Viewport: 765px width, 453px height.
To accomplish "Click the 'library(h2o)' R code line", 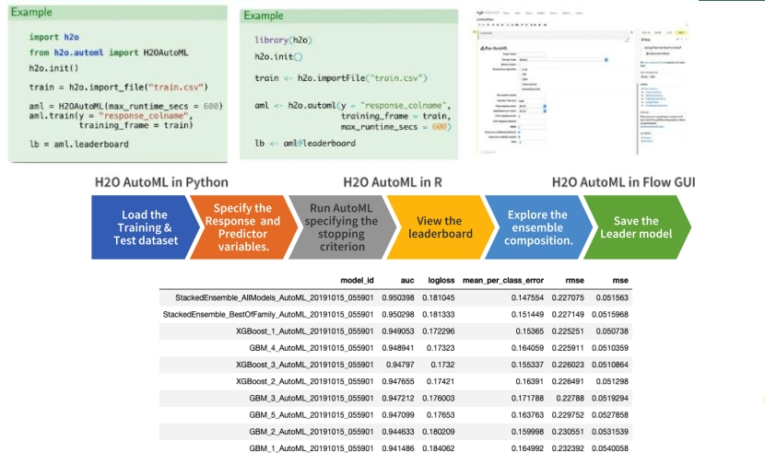I will coord(284,40).
